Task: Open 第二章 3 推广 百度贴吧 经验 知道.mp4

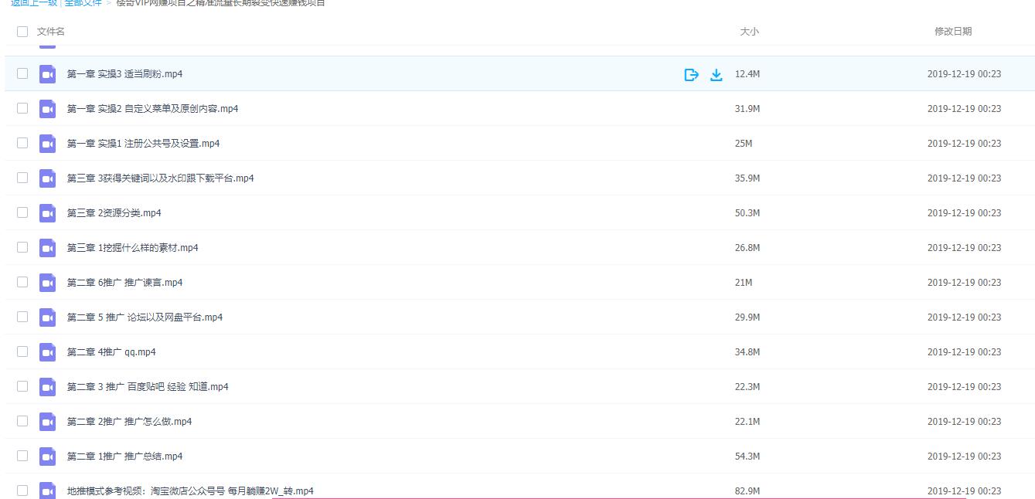Action: point(148,387)
